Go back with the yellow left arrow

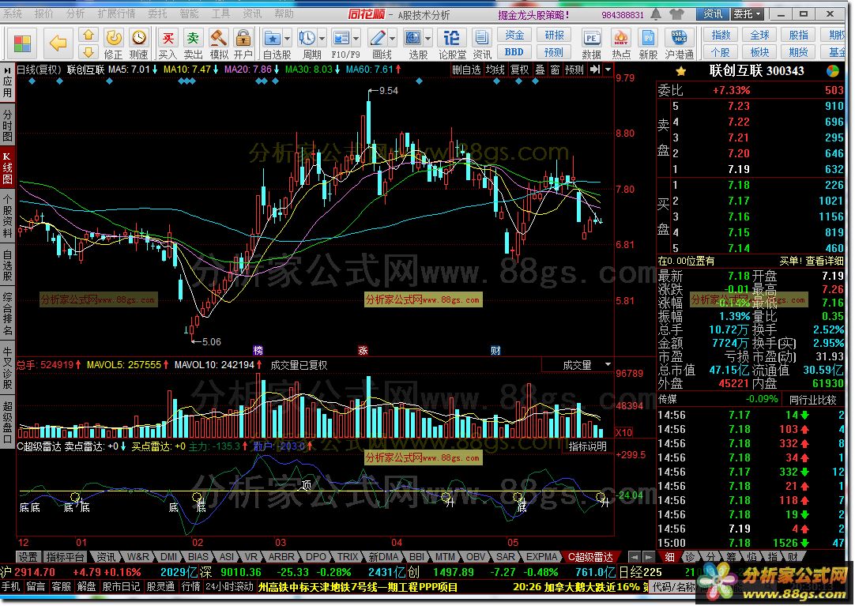[58, 43]
